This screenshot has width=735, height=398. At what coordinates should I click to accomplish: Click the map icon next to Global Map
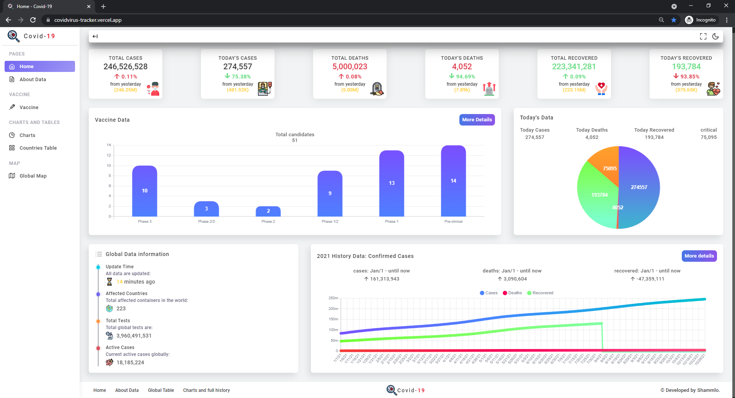(12, 176)
